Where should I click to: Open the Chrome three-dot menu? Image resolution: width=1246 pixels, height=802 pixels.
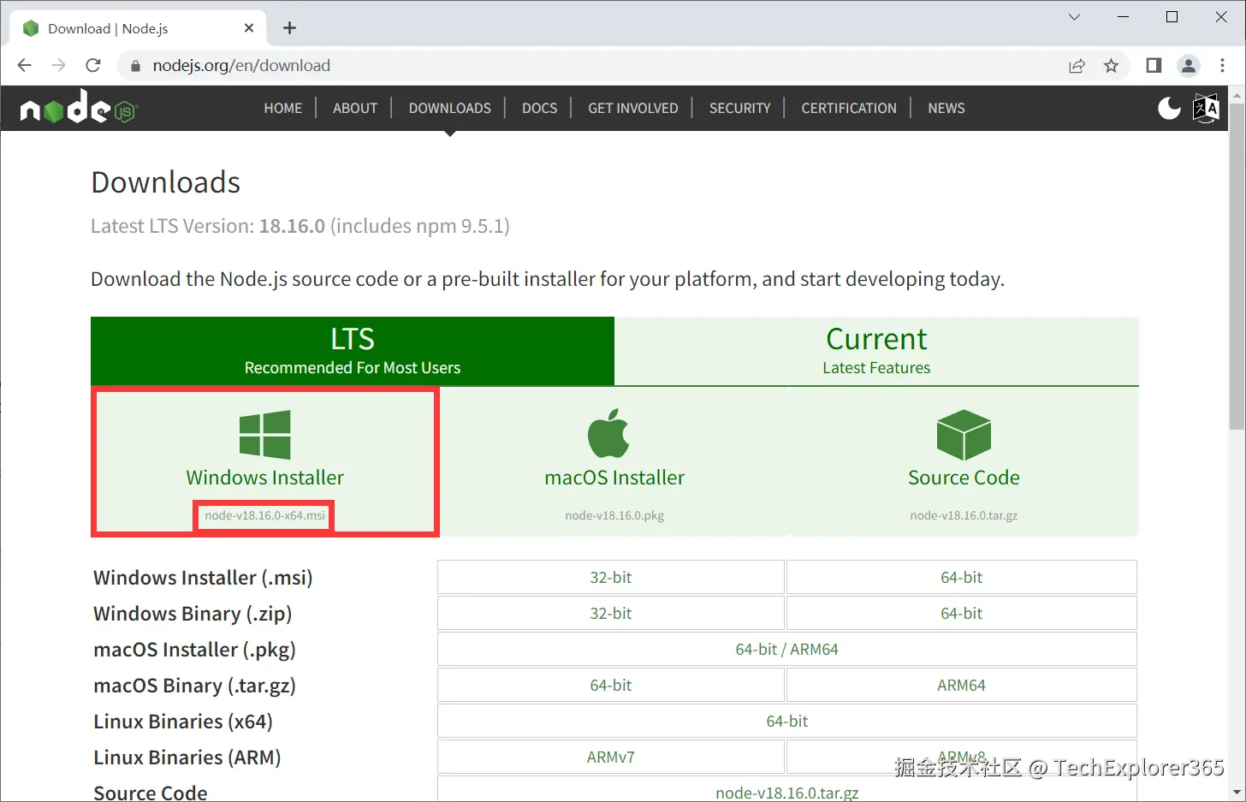(1222, 66)
